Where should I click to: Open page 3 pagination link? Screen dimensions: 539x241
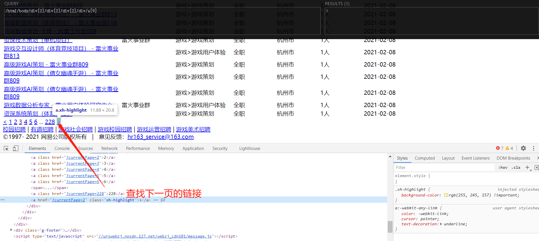[21, 122]
